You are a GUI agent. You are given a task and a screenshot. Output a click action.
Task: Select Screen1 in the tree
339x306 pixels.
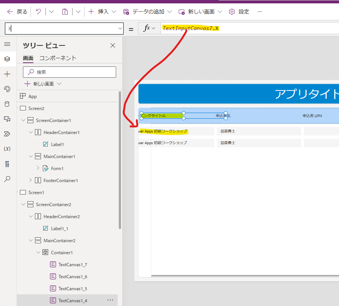tap(36, 192)
